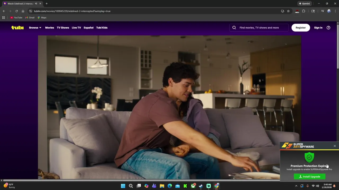
Task: Launch Copilot from the taskbar
Action: pyautogui.click(x=146, y=186)
